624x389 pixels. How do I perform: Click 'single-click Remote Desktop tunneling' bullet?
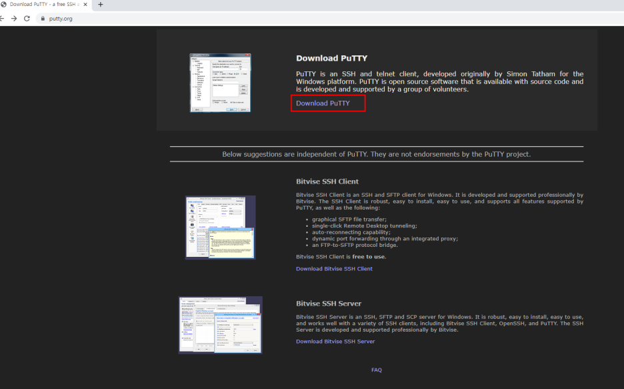tap(365, 226)
